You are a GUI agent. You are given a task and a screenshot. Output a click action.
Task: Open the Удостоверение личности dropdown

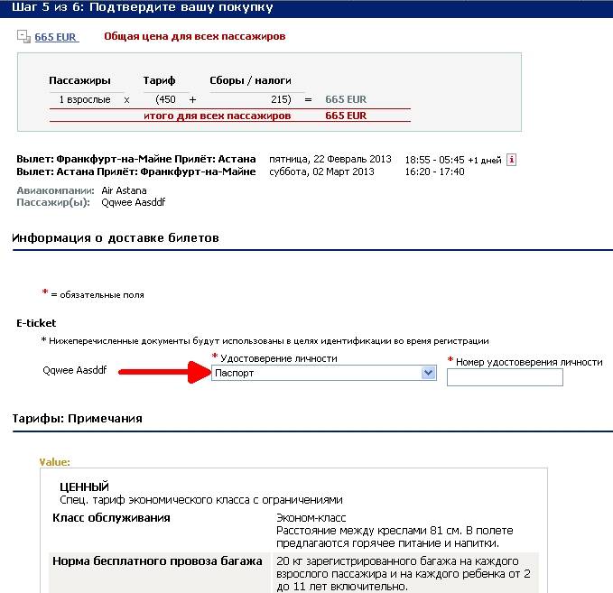pyautogui.click(x=324, y=373)
